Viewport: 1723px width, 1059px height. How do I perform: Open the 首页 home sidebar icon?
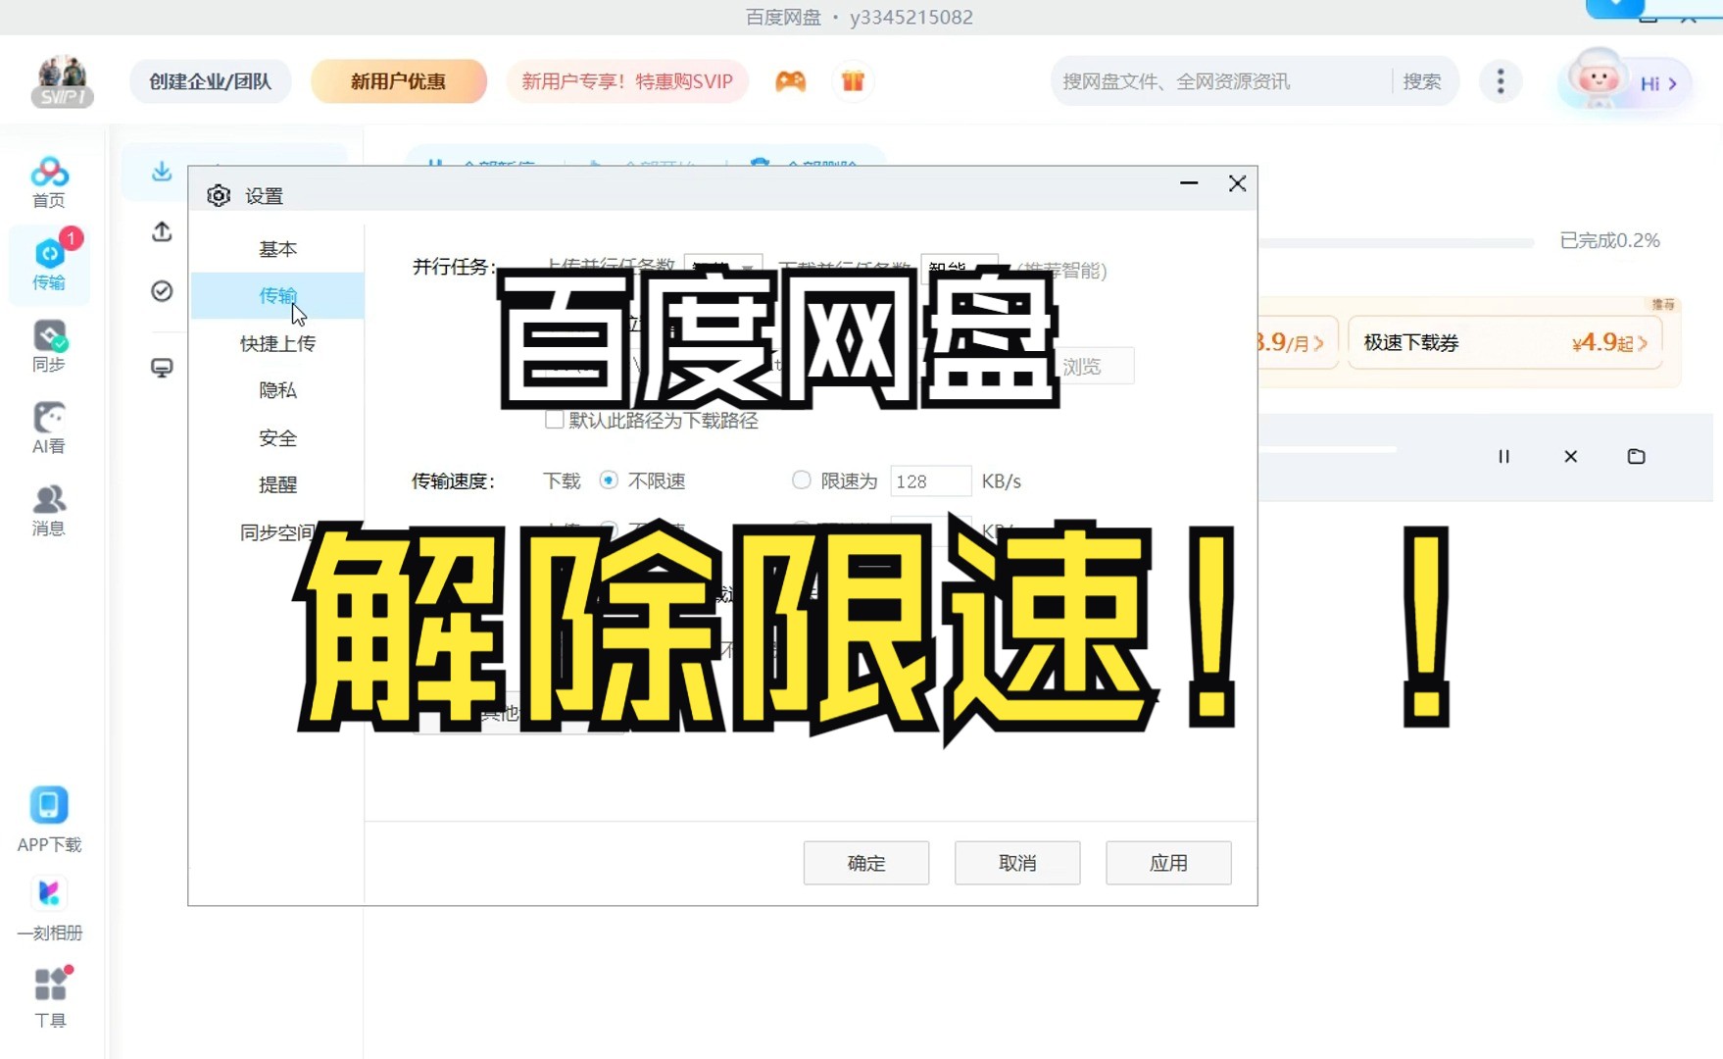(x=49, y=183)
